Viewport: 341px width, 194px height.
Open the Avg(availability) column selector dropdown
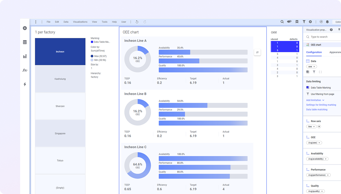317,159
